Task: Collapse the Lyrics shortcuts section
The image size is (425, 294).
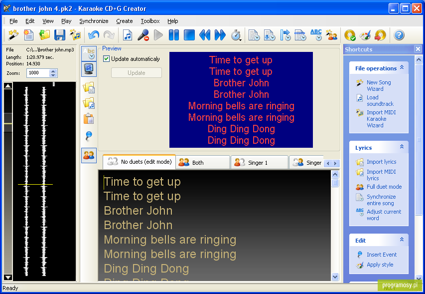Action: [x=402, y=147]
